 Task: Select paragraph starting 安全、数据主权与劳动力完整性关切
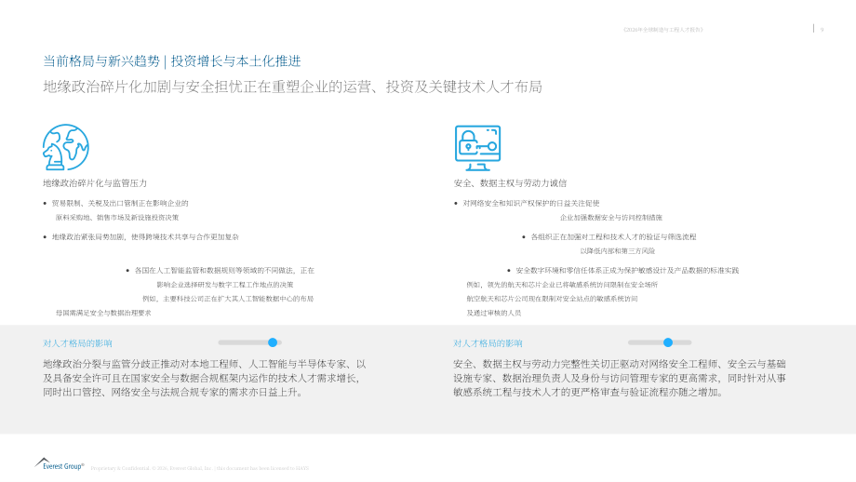620,378
